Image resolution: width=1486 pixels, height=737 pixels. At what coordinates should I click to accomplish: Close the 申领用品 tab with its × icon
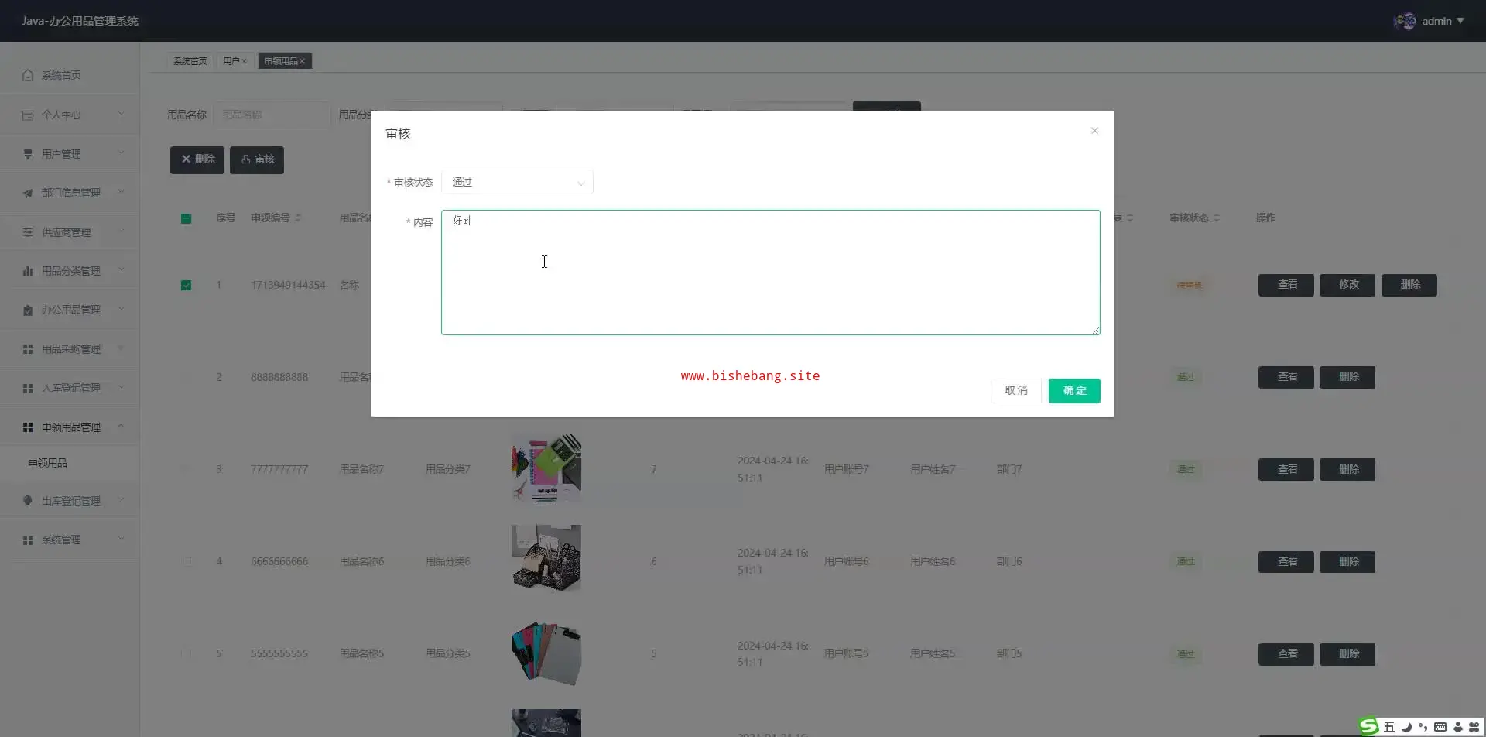[302, 61]
